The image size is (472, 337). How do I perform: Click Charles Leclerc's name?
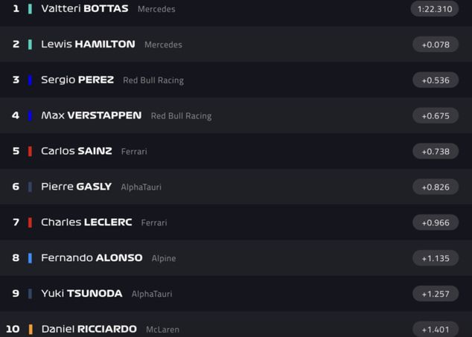coord(86,222)
